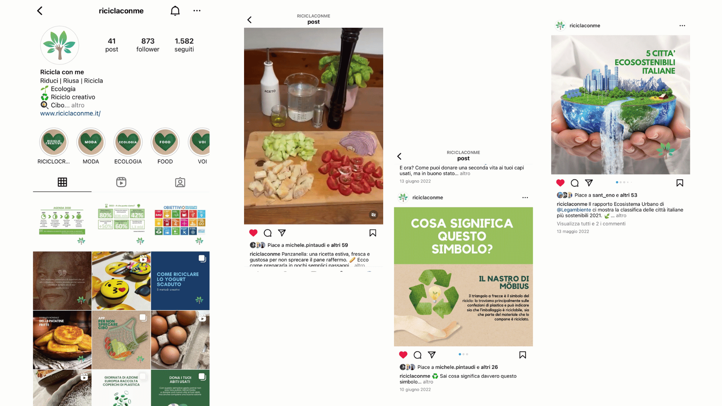Unmute the Panzanella video sound
Viewport: 722px width, 406px height.
(373, 215)
